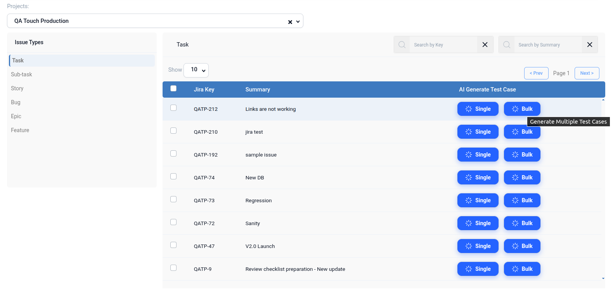Open the Projects dropdown
Screen dimensions: 613x303
point(298,22)
